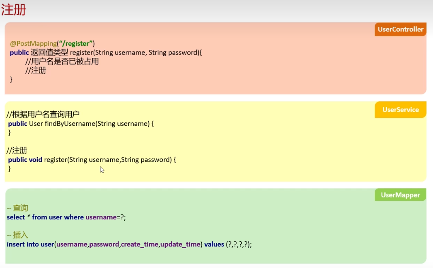
Task: Click the '-- 插入' SQL comment
Action: click(17, 235)
